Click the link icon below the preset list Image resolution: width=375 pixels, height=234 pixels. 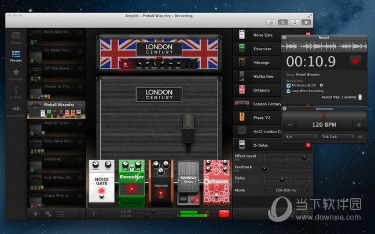coord(49,214)
